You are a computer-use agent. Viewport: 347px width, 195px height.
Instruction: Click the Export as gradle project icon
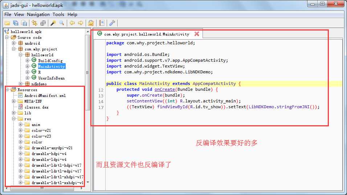tap(24, 23)
